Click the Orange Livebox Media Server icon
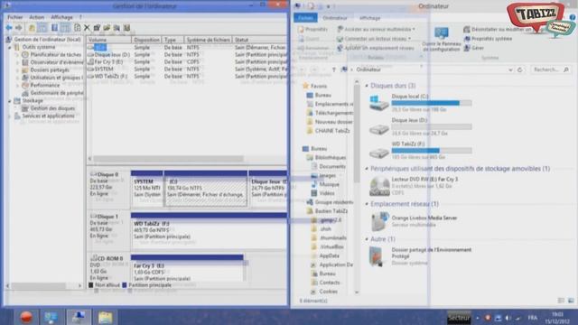 (379, 221)
